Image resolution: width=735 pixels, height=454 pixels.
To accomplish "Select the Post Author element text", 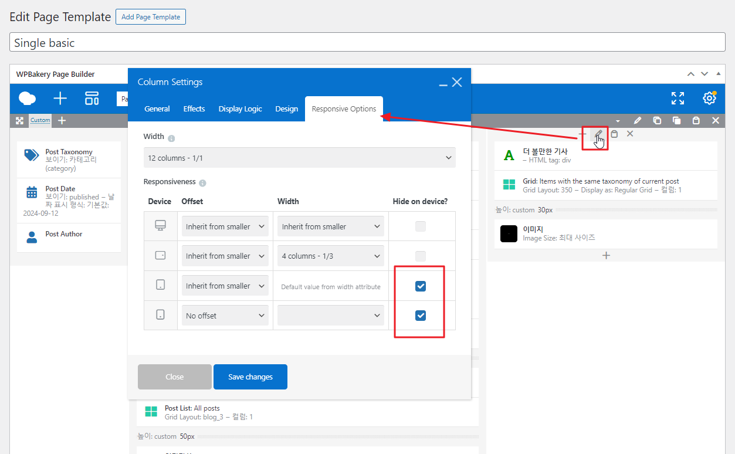I will [64, 234].
